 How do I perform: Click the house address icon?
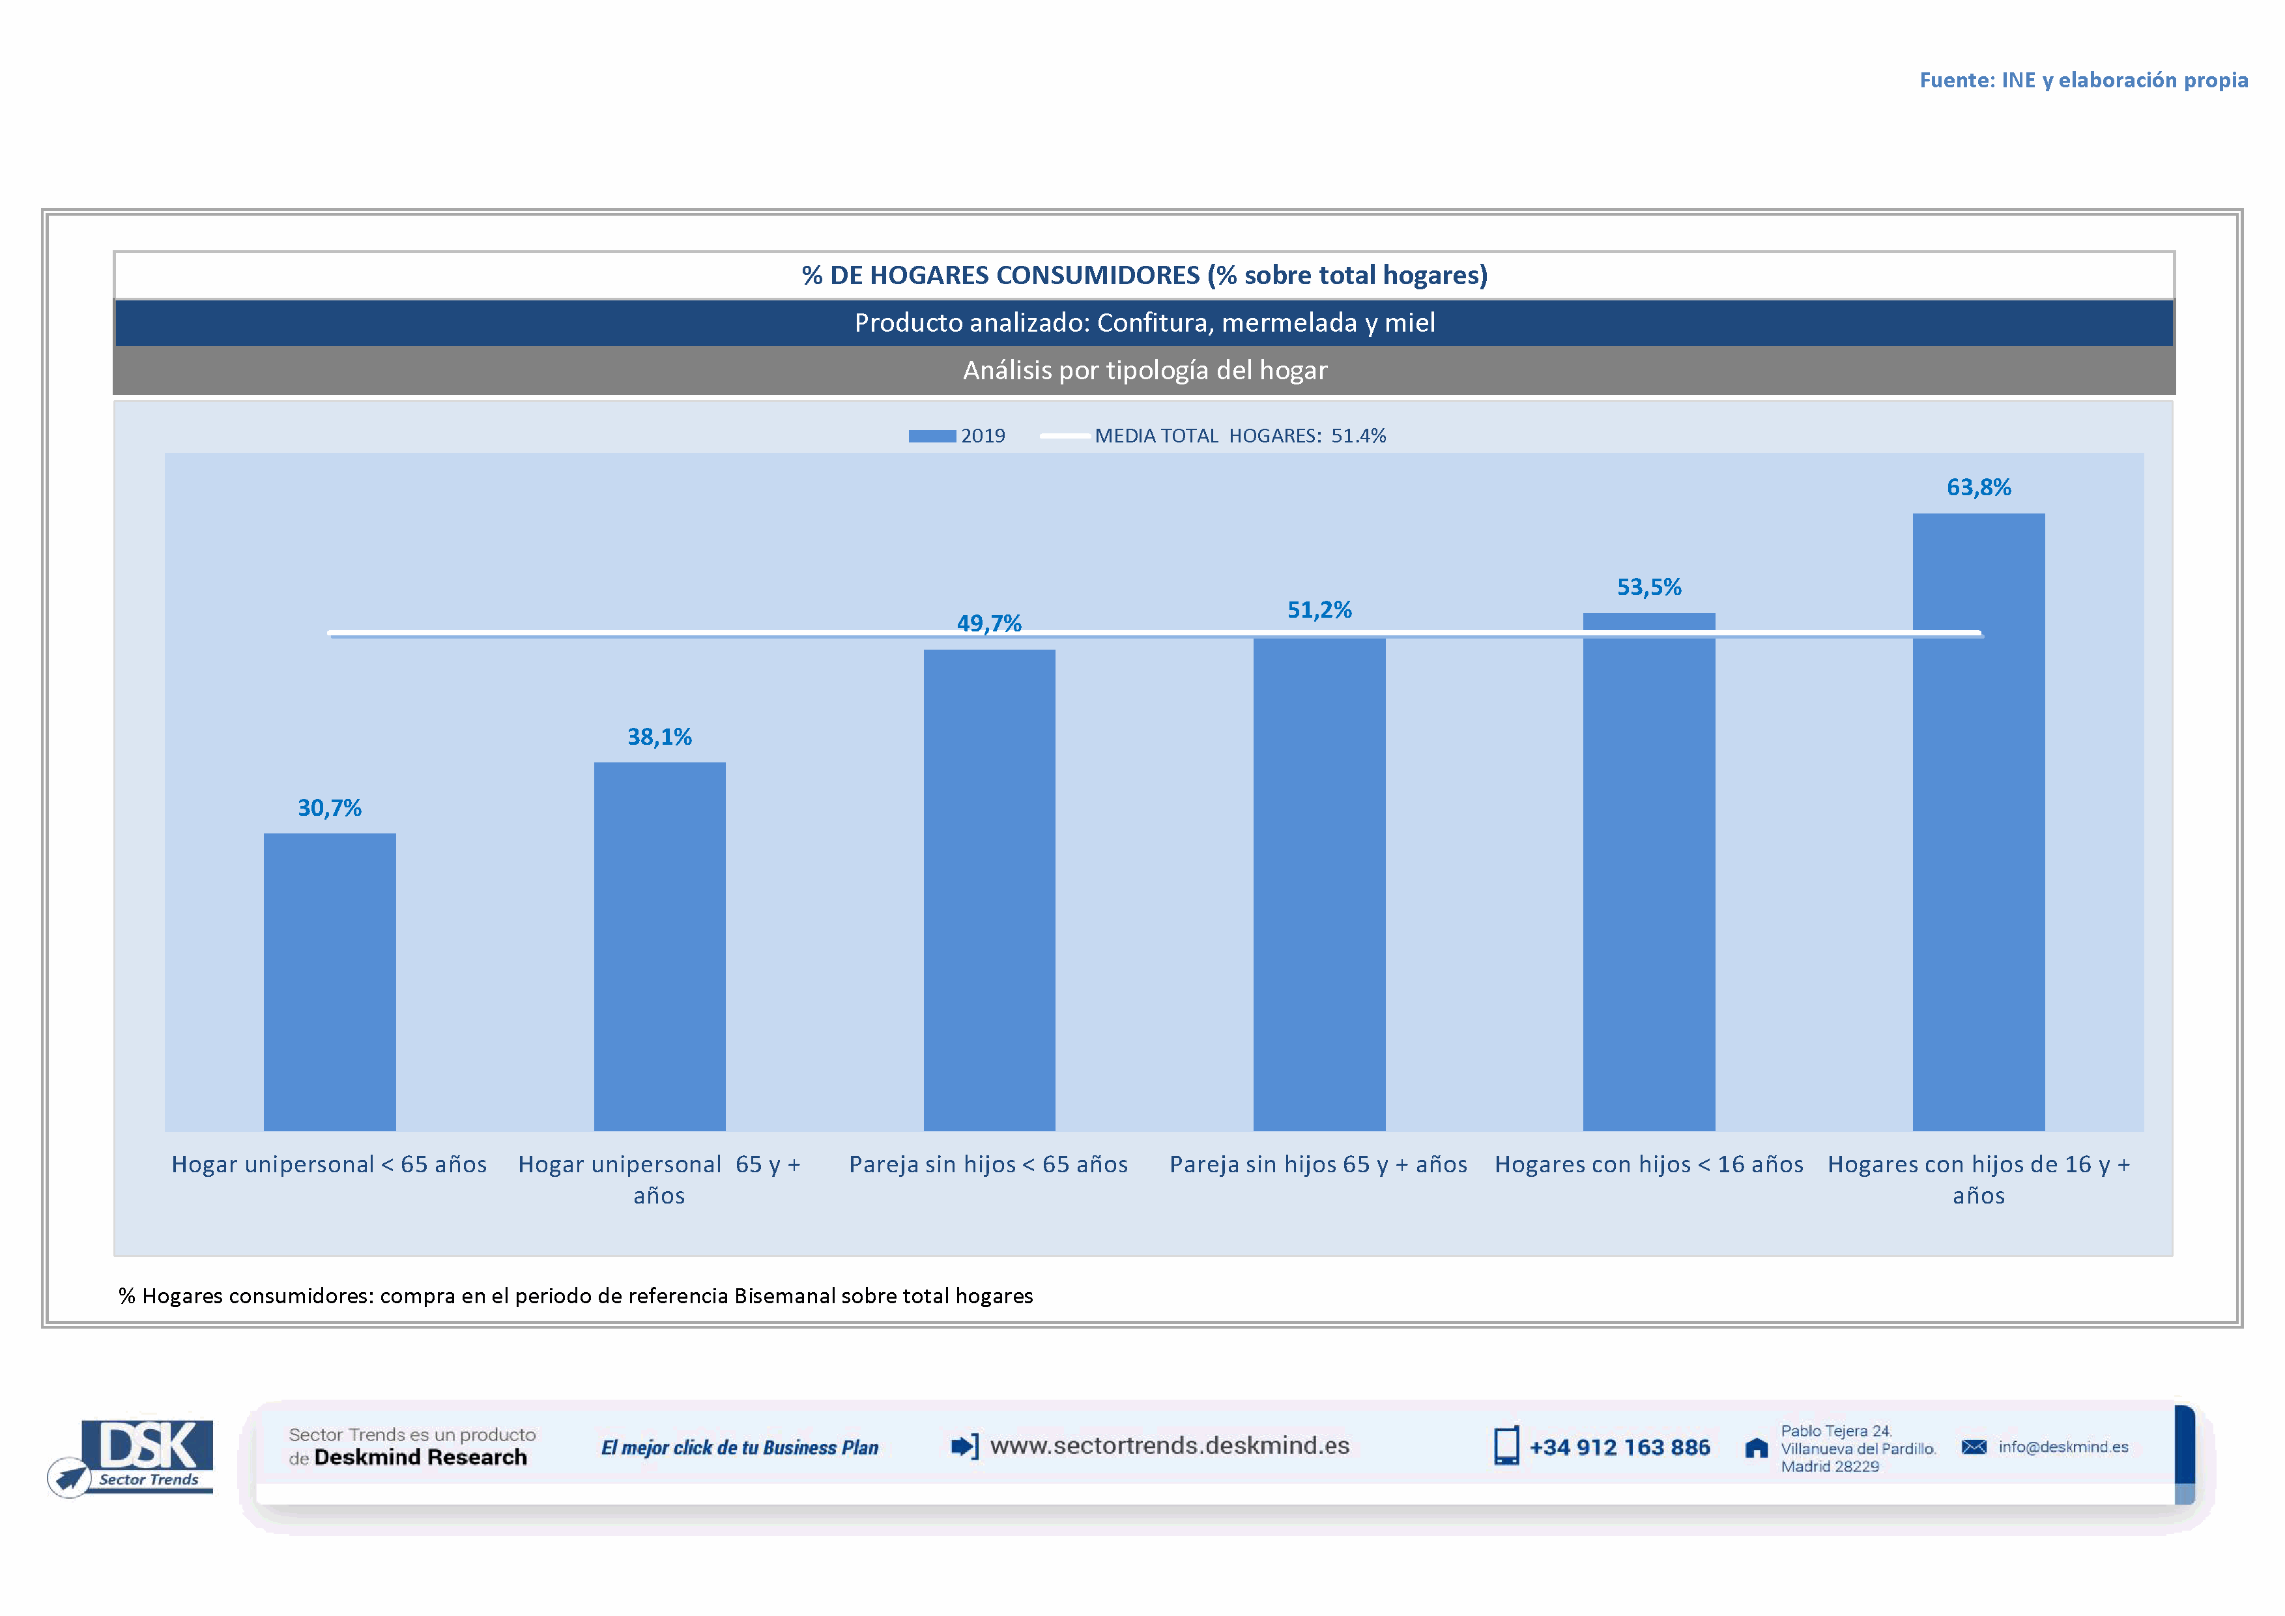(1757, 1448)
